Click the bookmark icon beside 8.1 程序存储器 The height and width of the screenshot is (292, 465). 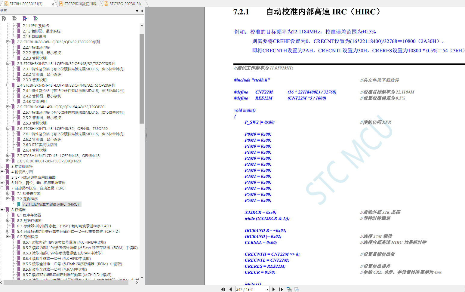coord(13,215)
